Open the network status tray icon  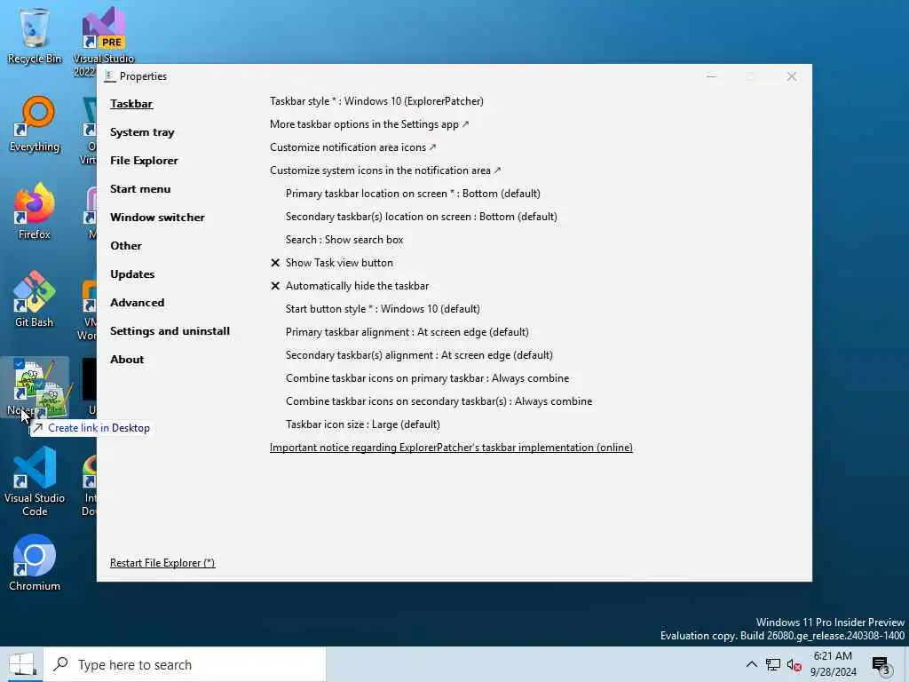coord(773,664)
